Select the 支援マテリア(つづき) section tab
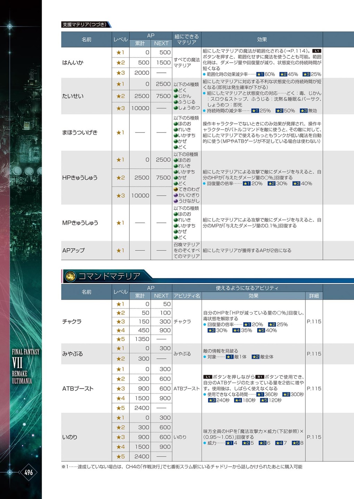 (85, 25)
